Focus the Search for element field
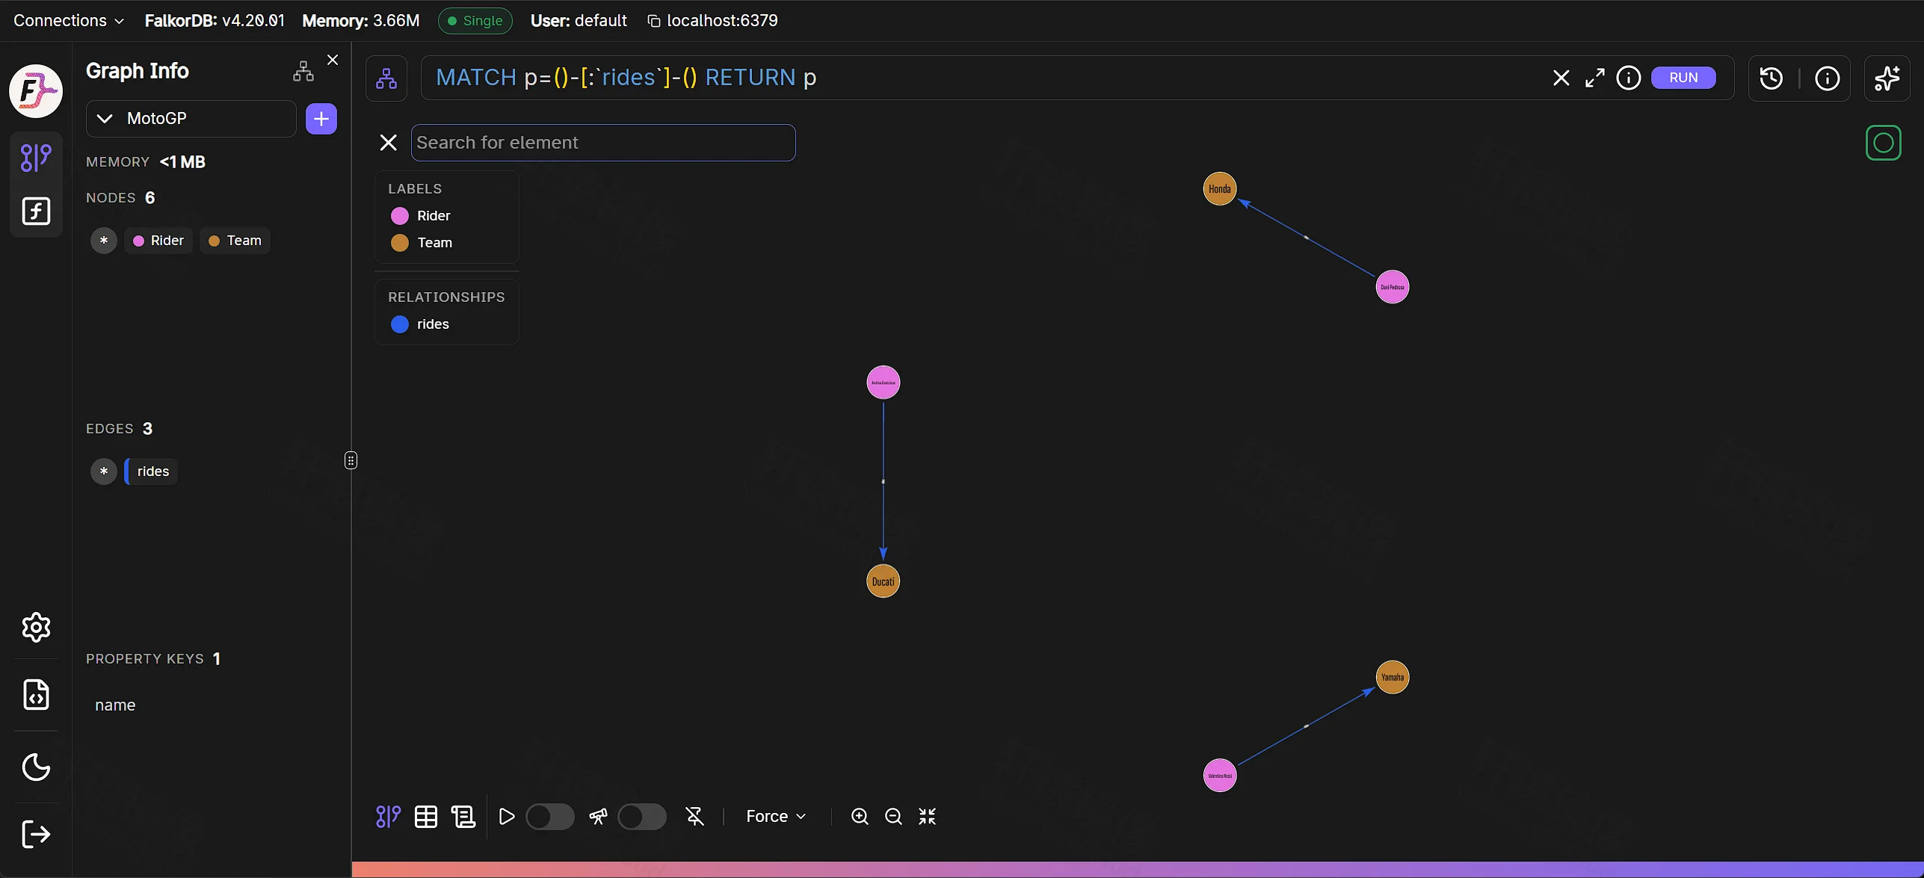 [x=603, y=143]
